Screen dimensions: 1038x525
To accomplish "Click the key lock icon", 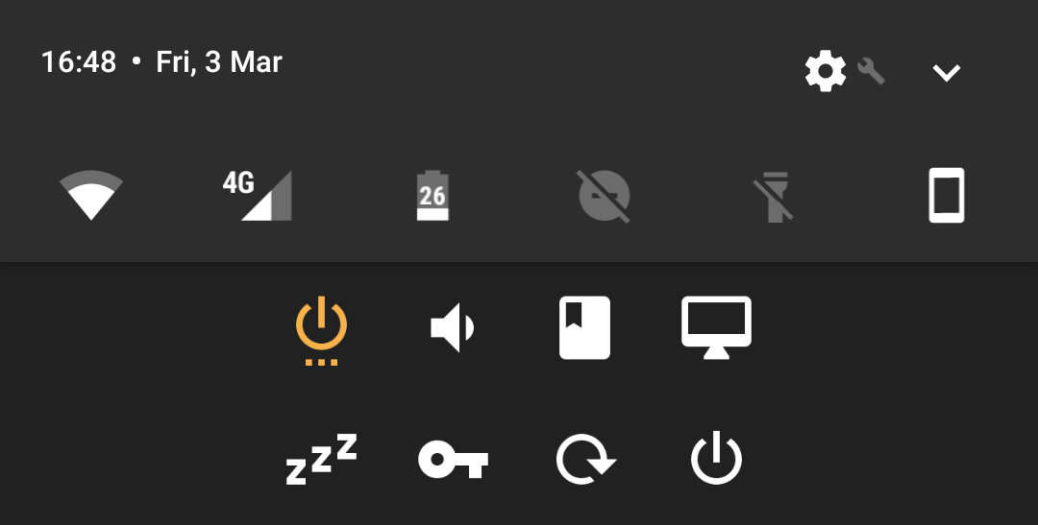I will click(453, 460).
